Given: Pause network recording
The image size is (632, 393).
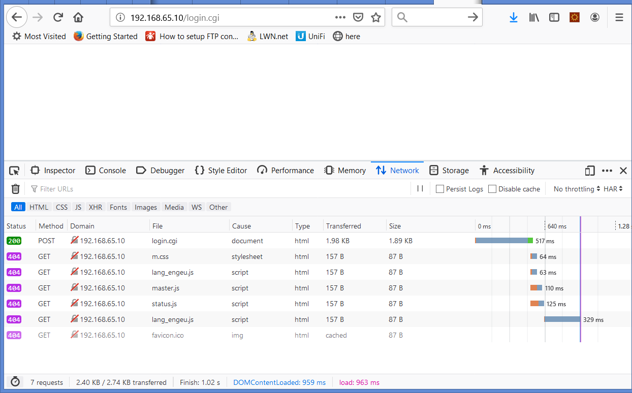Looking at the screenshot, I should pyautogui.click(x=420, y=188).
